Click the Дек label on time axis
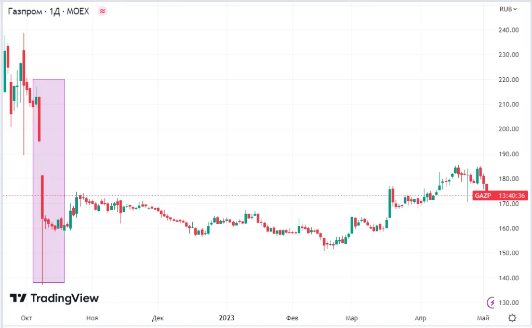 (158, 318)
